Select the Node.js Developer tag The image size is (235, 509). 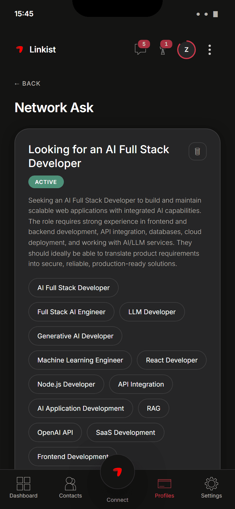[x=66, y=384]
